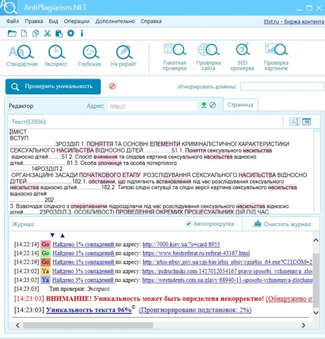Image resolution: width=325 pixels, height=339 pixels.
Task: Start Экспресс check mode
Action: tap(56, 56)
